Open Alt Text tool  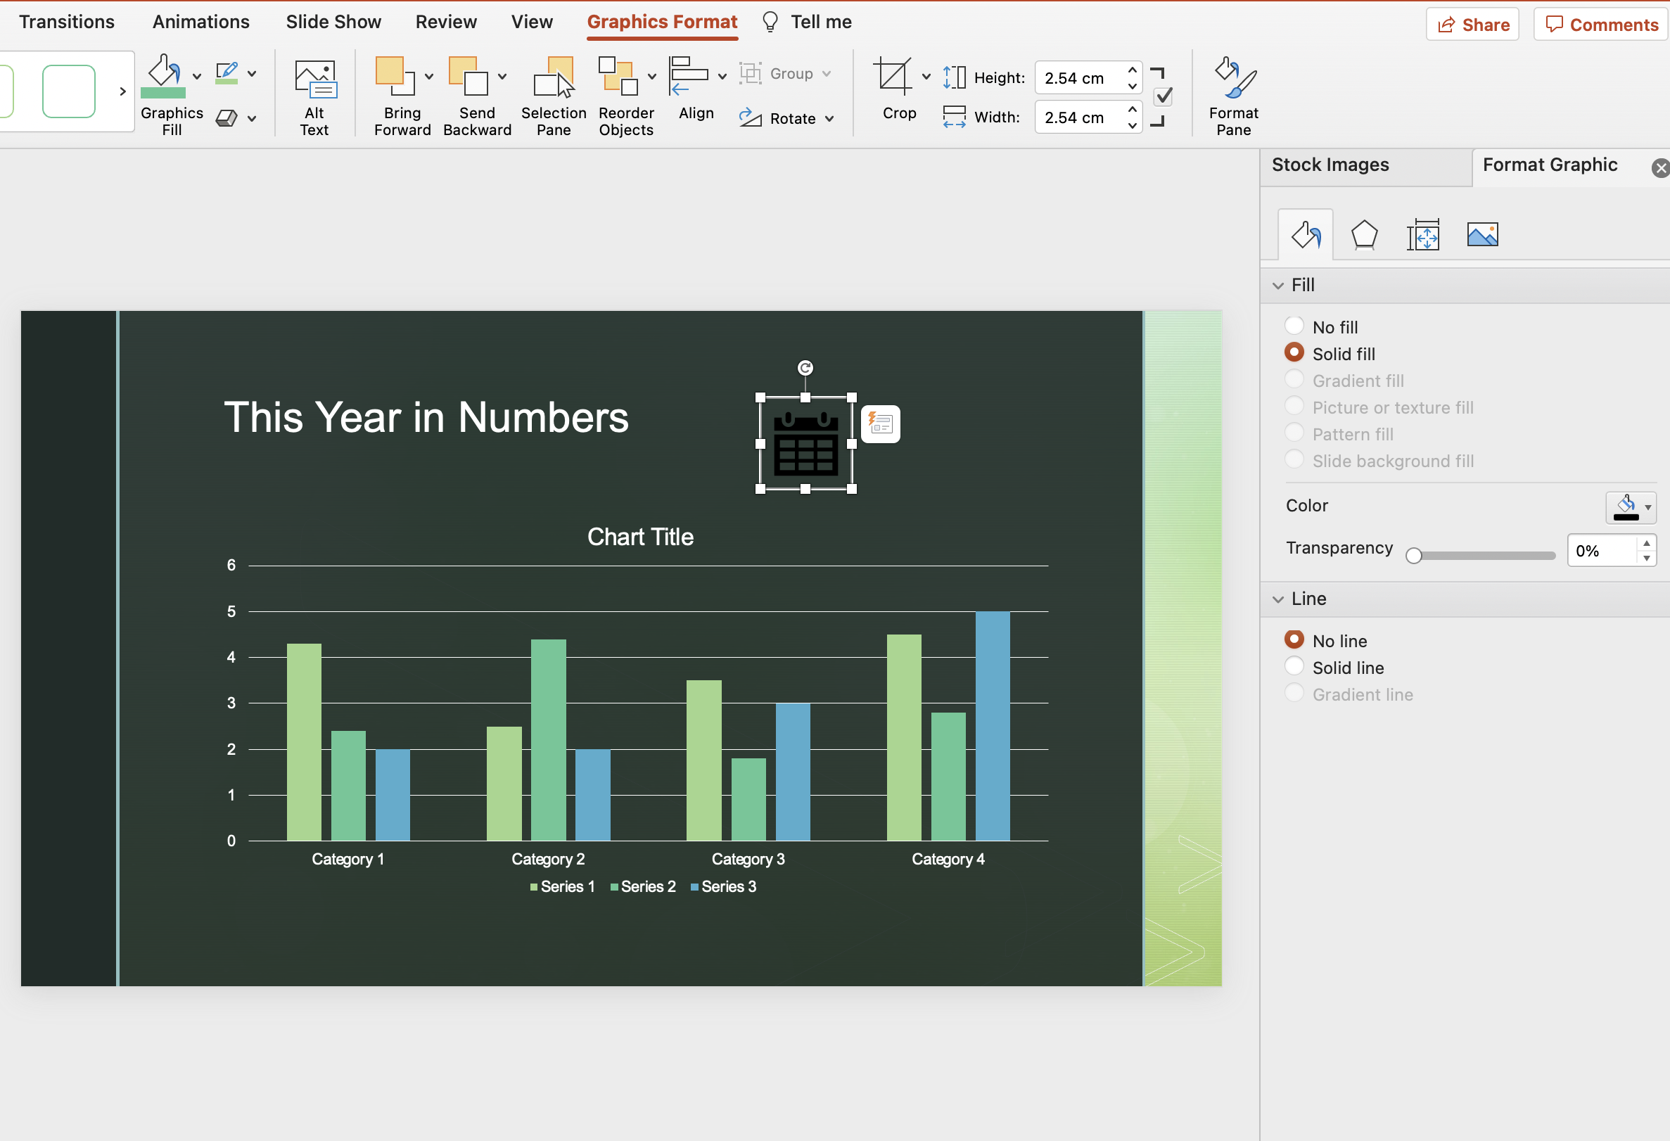(314, 96)
